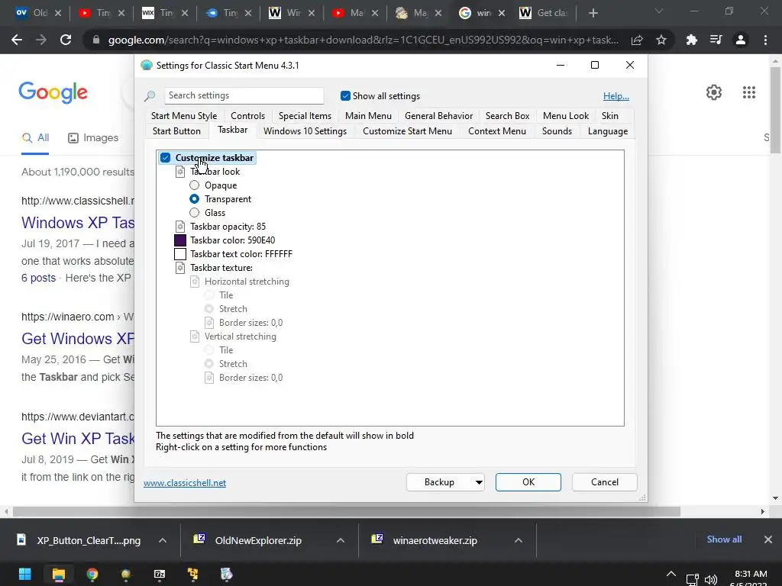Switch to Start Button tab

click(176, 131)
